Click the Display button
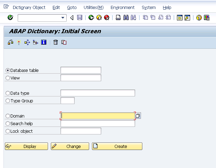 tap(27, 146)
